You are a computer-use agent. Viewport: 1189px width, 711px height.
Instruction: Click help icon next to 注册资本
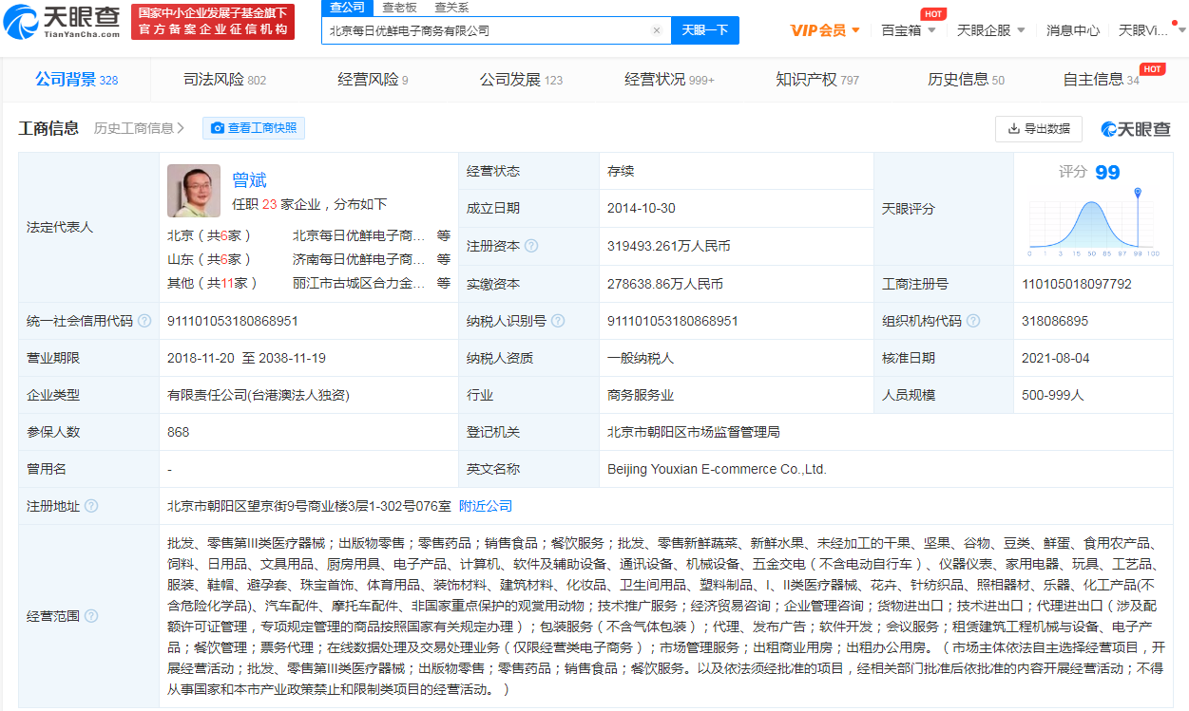click(x=531, y=246)
